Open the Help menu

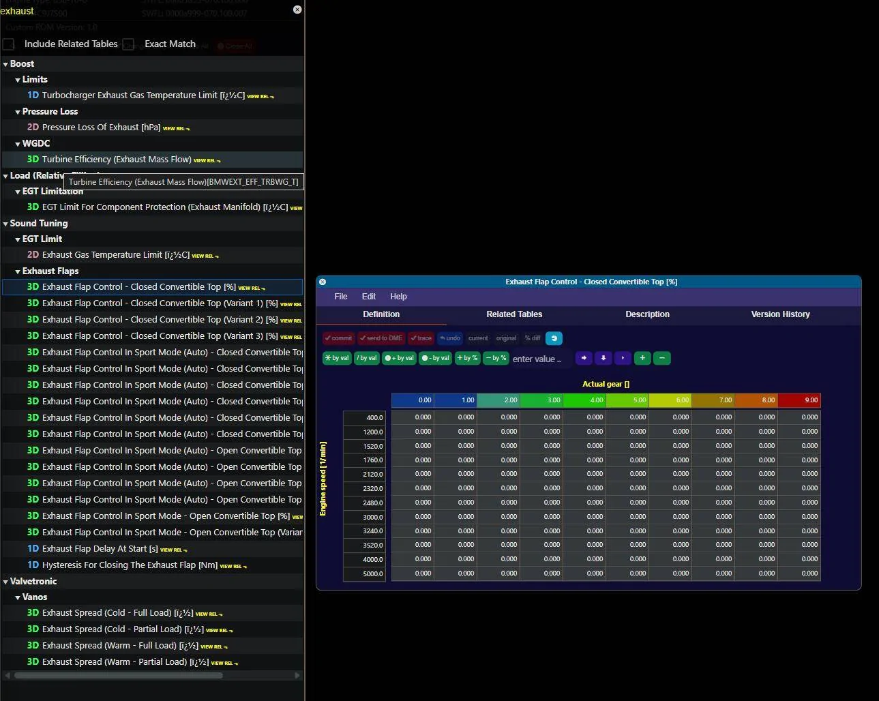point(398,297)
